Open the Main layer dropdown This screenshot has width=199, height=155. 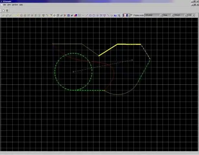172,15
